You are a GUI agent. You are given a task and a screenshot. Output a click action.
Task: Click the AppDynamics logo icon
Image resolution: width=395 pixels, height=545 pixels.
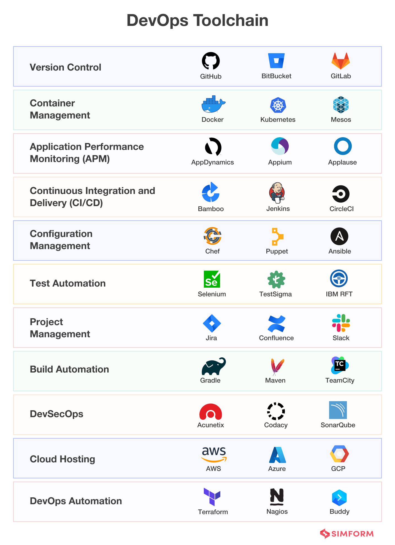point(213,147)
